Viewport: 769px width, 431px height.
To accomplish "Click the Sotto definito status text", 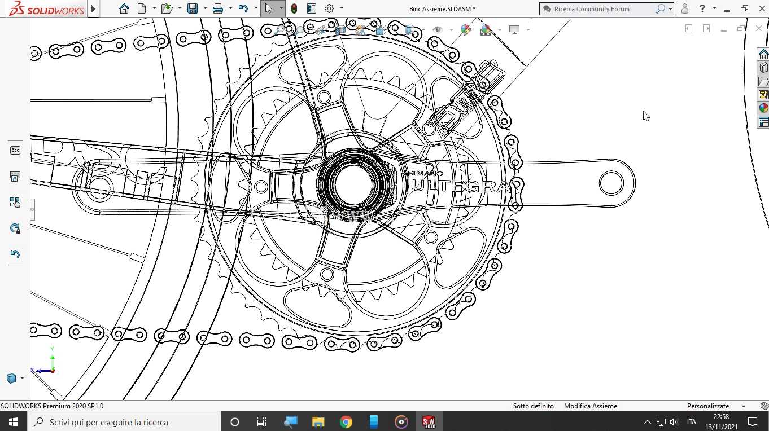I will (x=534, y=406).
